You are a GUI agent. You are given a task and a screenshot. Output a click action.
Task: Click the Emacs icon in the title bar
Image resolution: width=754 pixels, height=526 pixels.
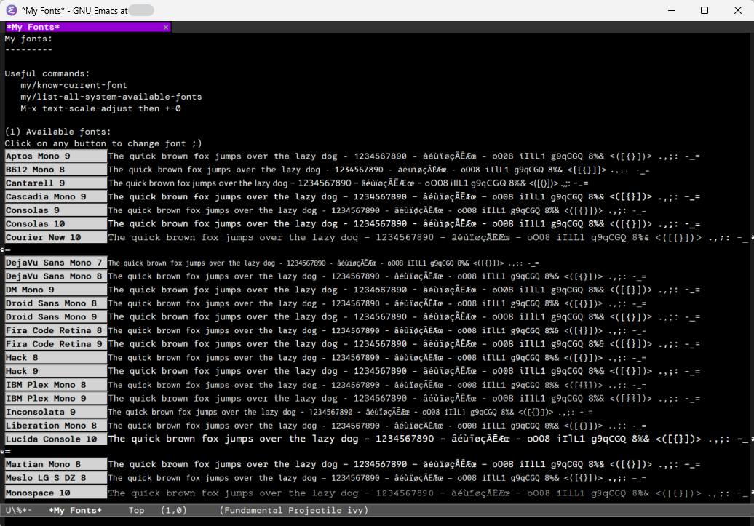[x=11, y=10]
